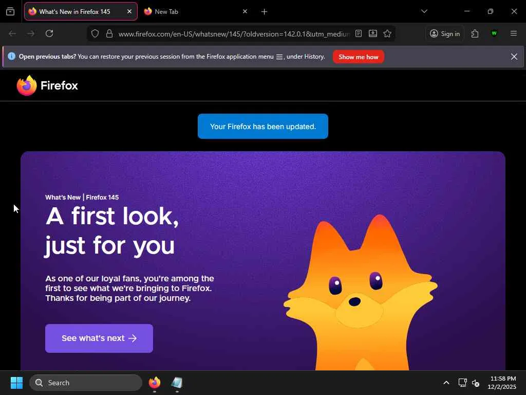Reload the current page
The width and height of the screenshot is (526, 395).
[49, 33]
